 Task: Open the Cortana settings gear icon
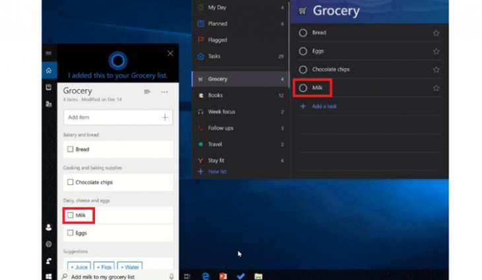click(49, 244)
